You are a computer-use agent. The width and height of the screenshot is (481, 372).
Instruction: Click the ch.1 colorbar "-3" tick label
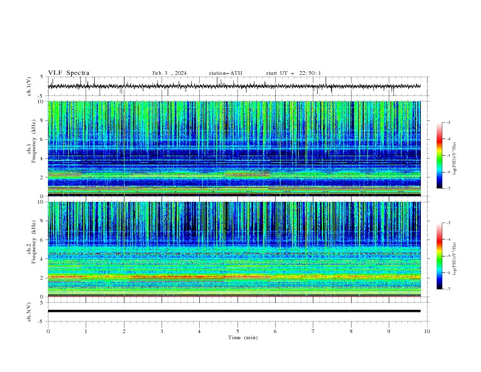(x=448, y=122)
